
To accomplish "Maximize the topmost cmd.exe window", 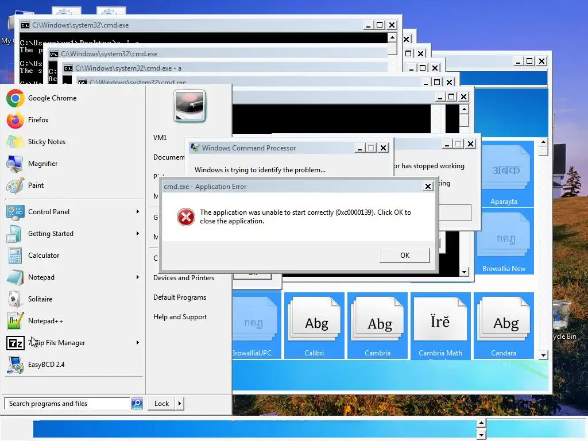I will click(x=380, y=25).
